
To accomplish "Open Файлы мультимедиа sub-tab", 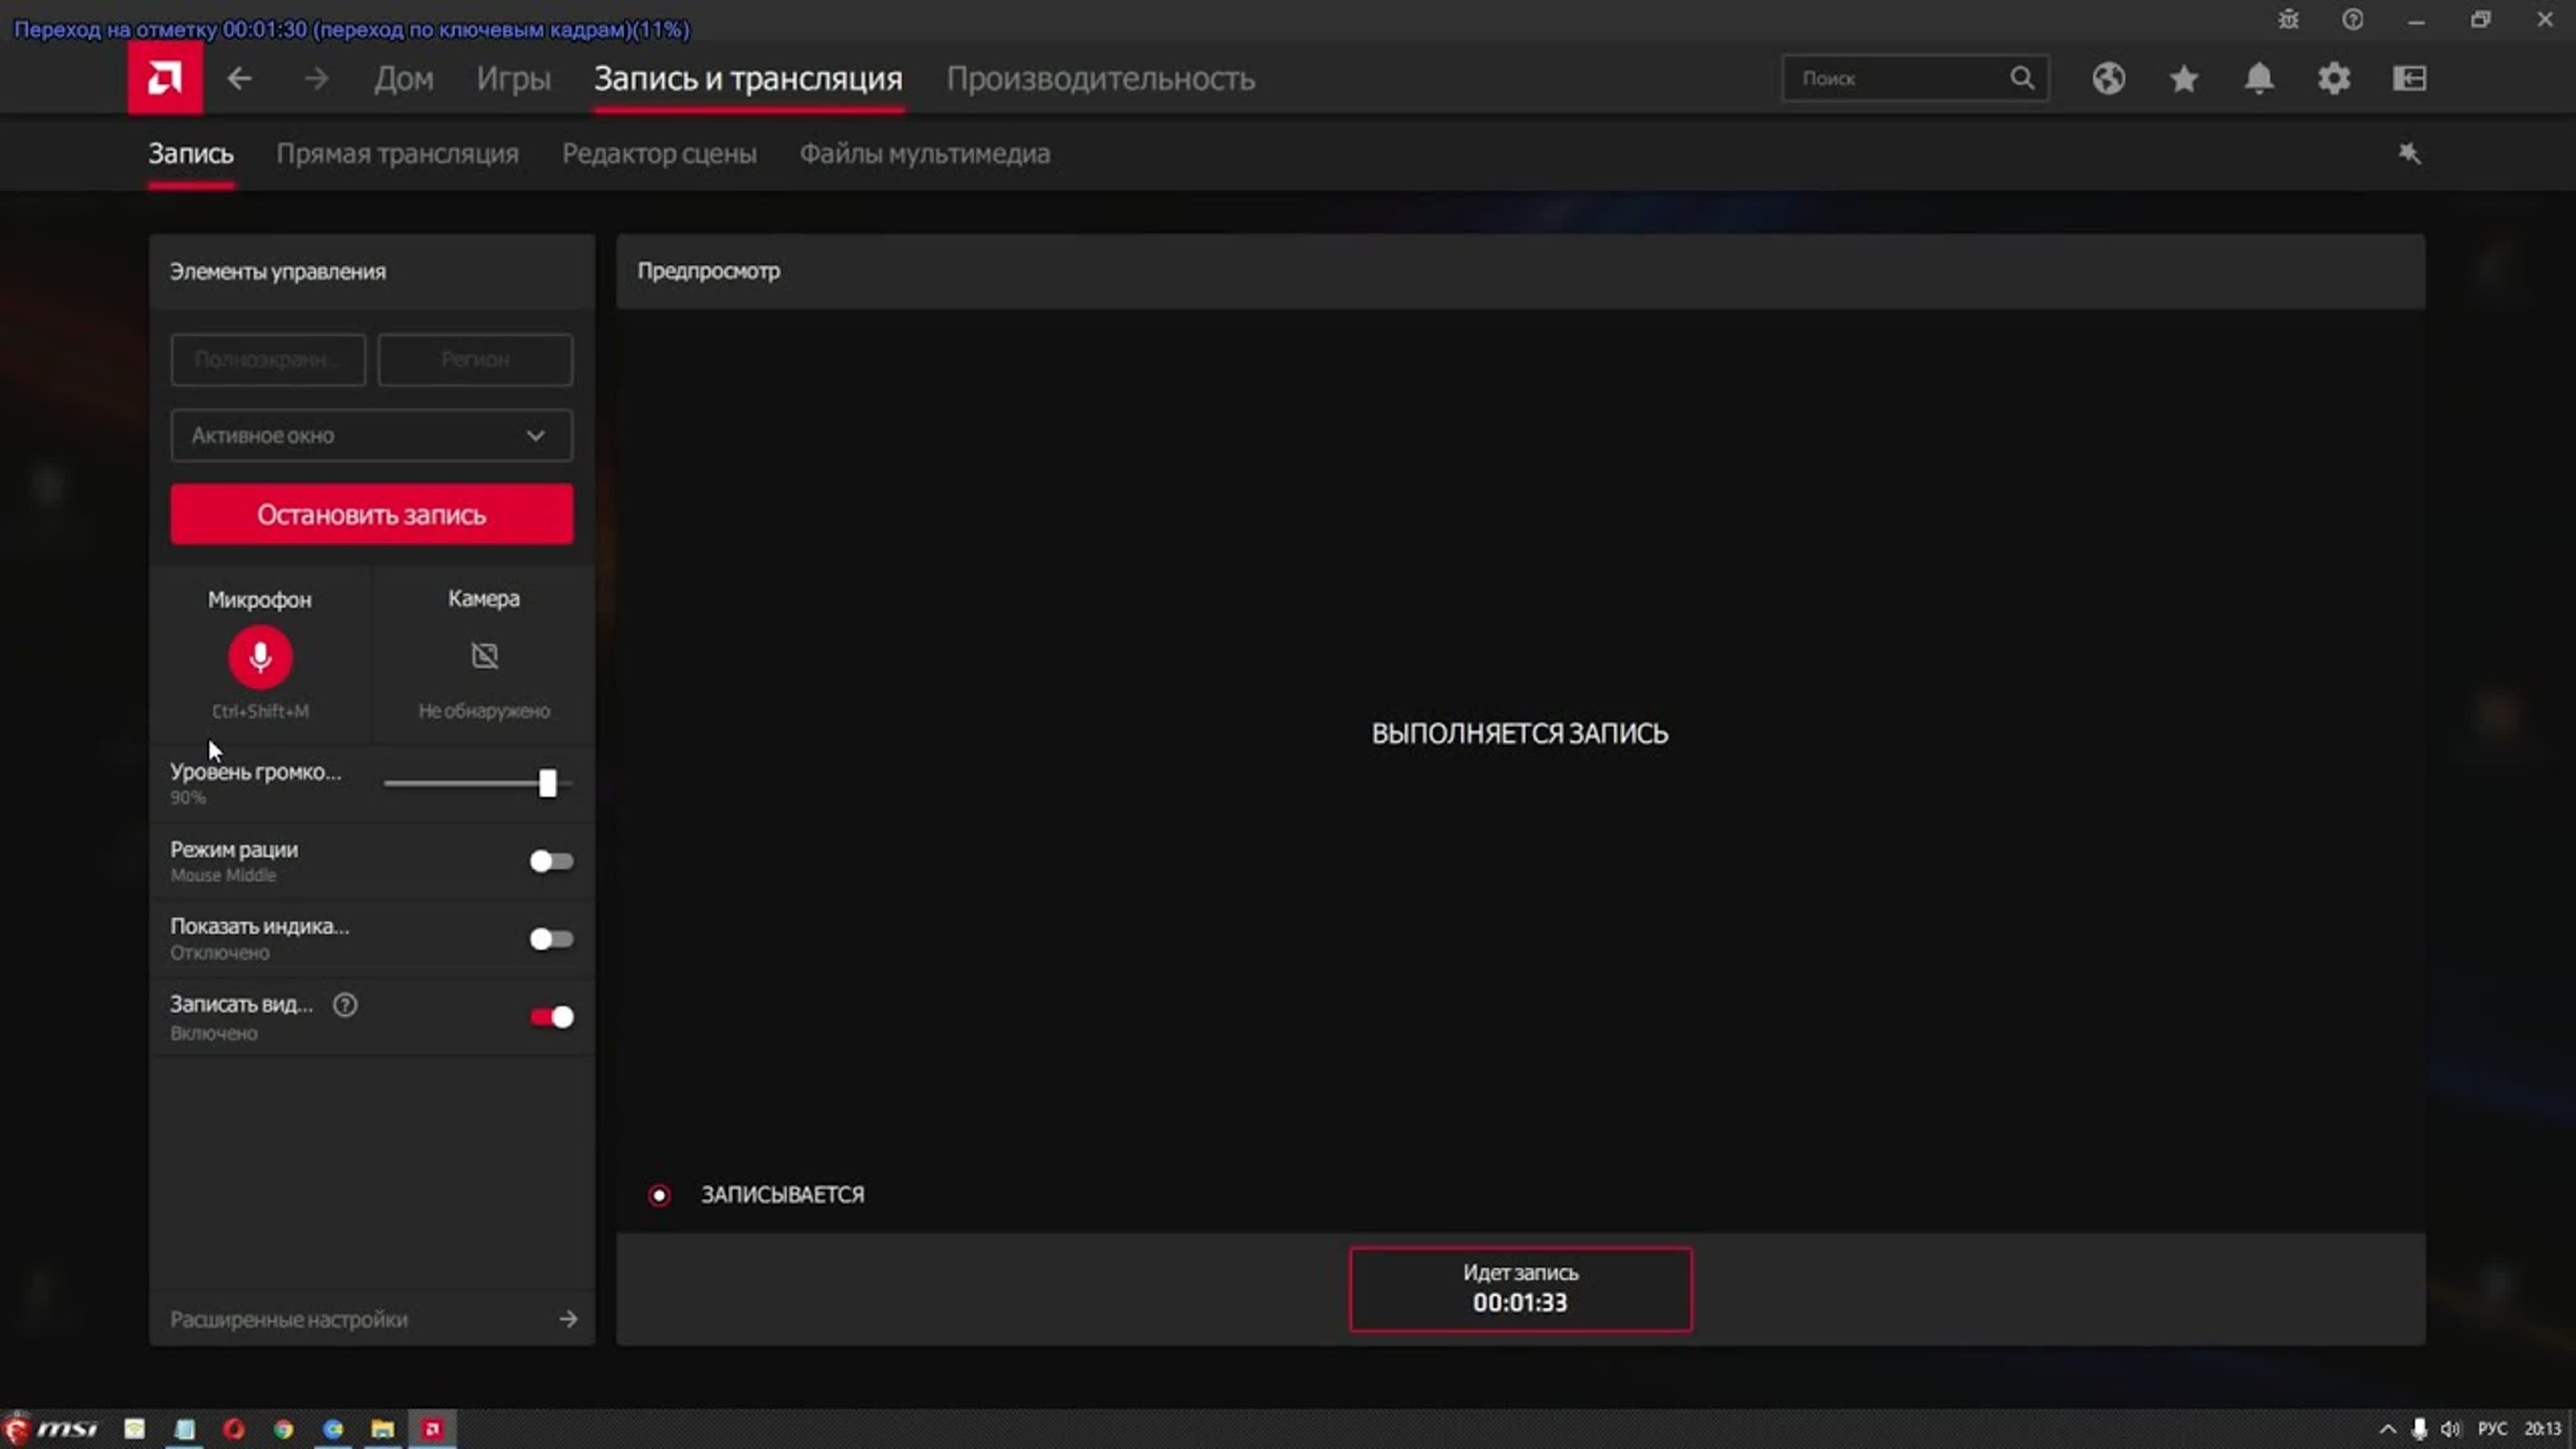I will point(924,153).
